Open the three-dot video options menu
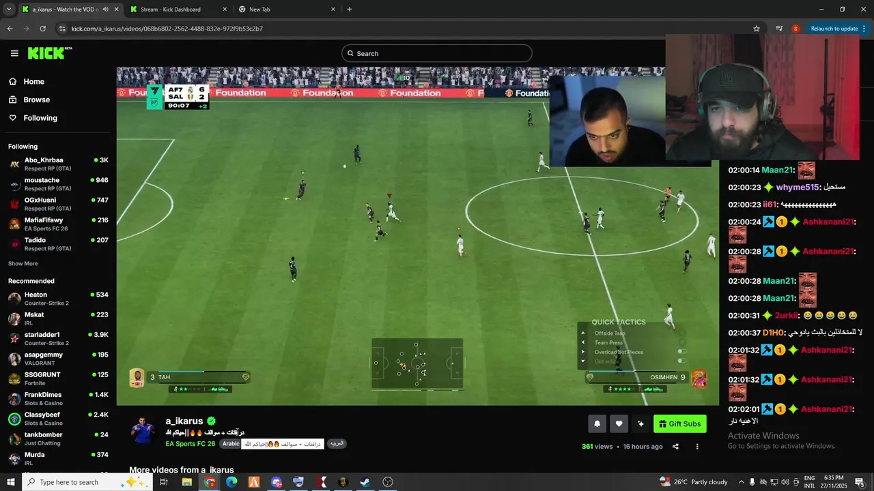 coord(697,447)
